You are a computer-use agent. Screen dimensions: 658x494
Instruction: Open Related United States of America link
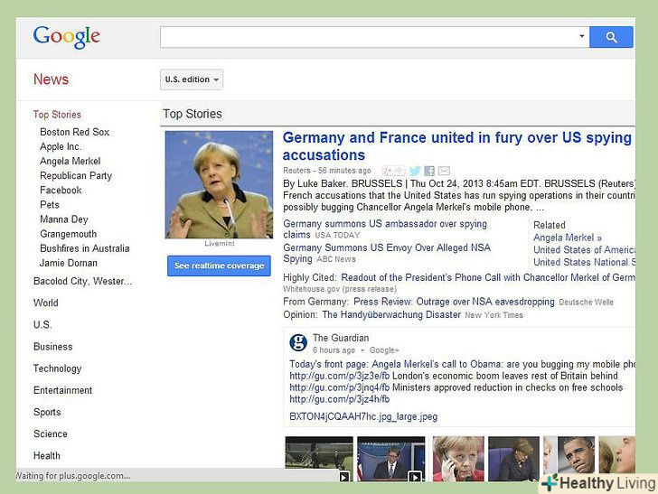coord(584,250)
